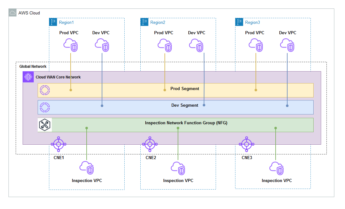Select Region3 Dev VPC cloud icon
This screenshot has width=345, height=209.
[287, 45]
